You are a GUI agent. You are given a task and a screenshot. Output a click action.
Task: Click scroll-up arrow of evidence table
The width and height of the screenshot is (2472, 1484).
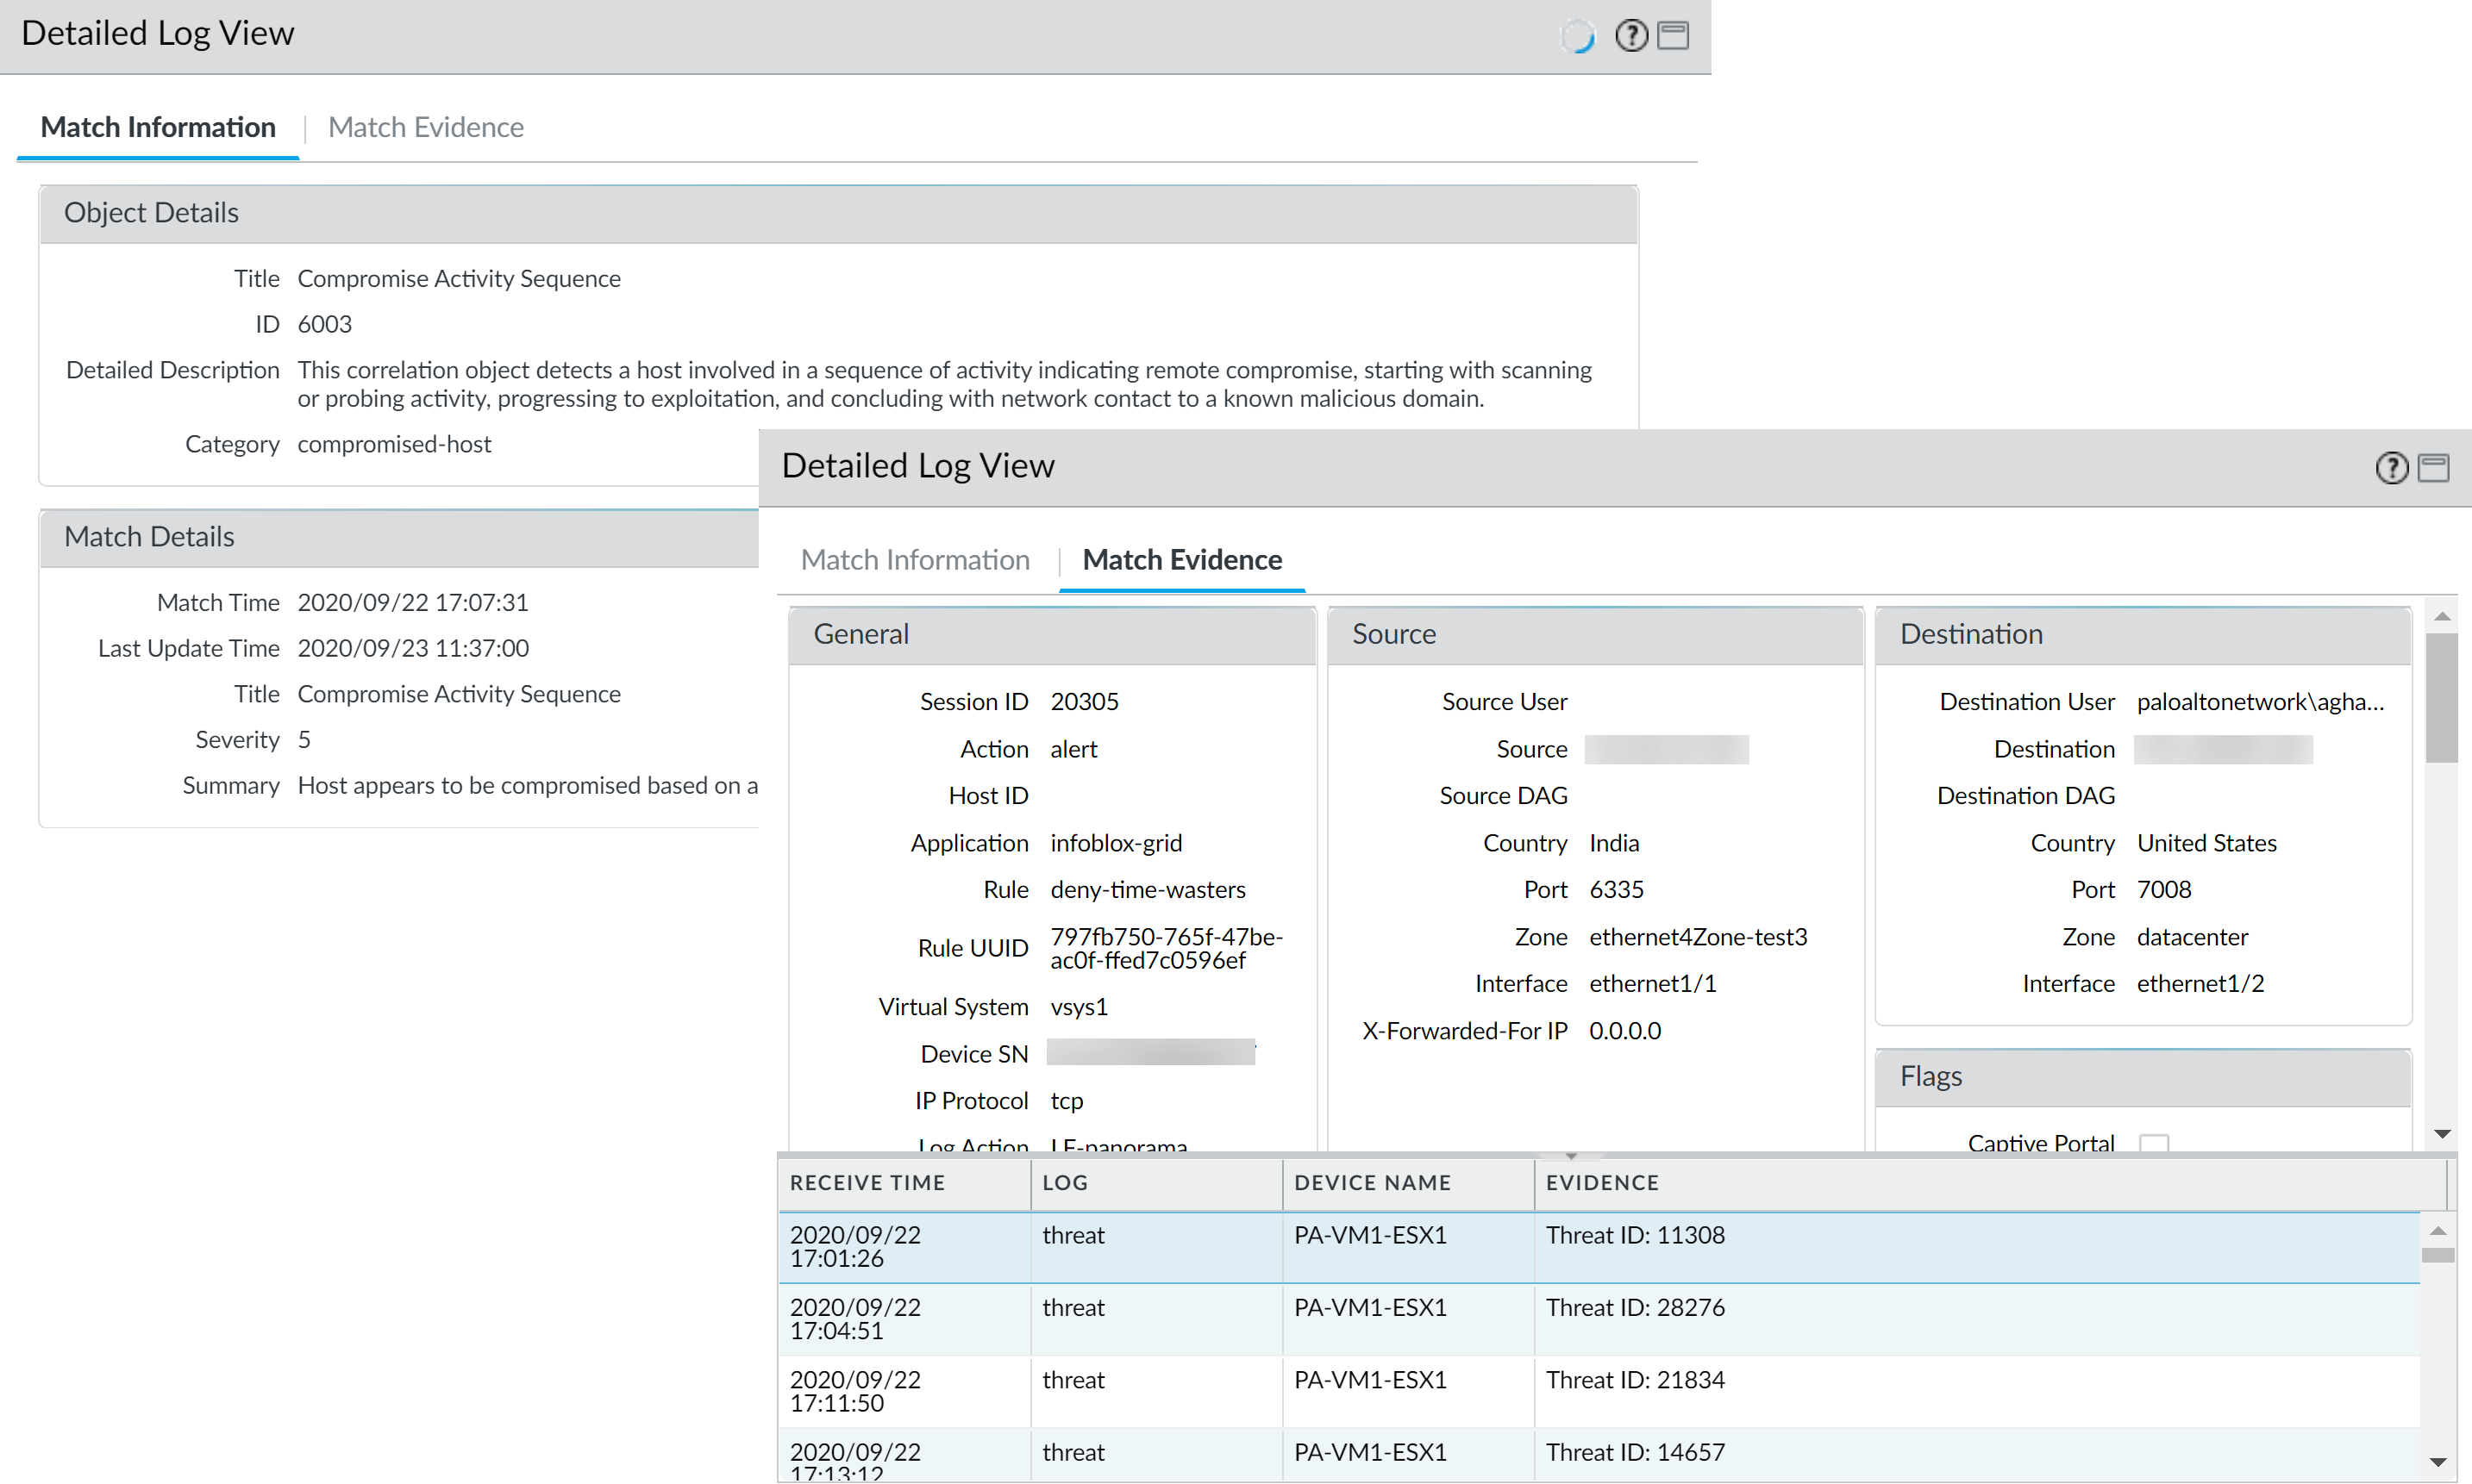[x=2438, y=1231]
